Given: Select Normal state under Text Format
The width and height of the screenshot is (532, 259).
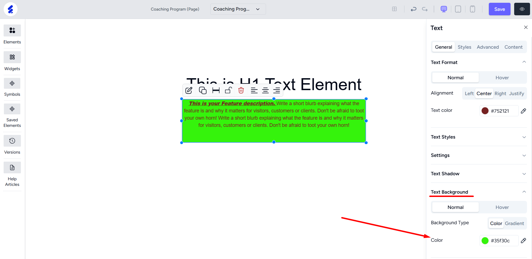Looking at the screenshot, I should pyautogui.click(x=455, y=78).
